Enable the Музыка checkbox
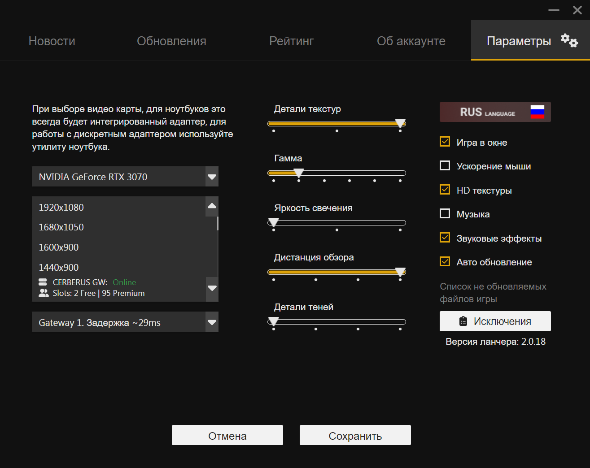Image resolution: width=590 pixels, height=468 pixels. point(445,213)
